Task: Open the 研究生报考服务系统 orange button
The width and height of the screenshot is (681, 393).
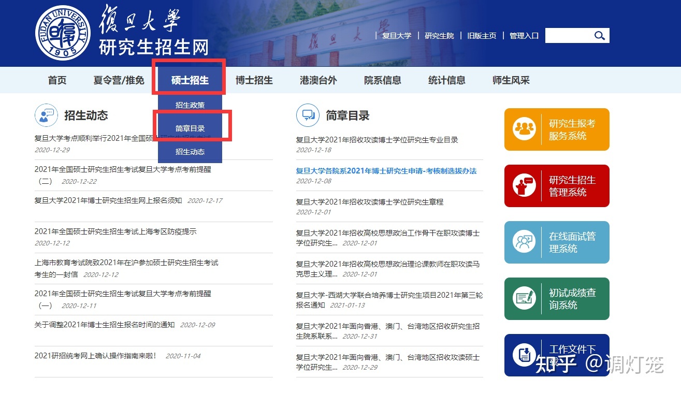Action: click(x=557, y=129)
